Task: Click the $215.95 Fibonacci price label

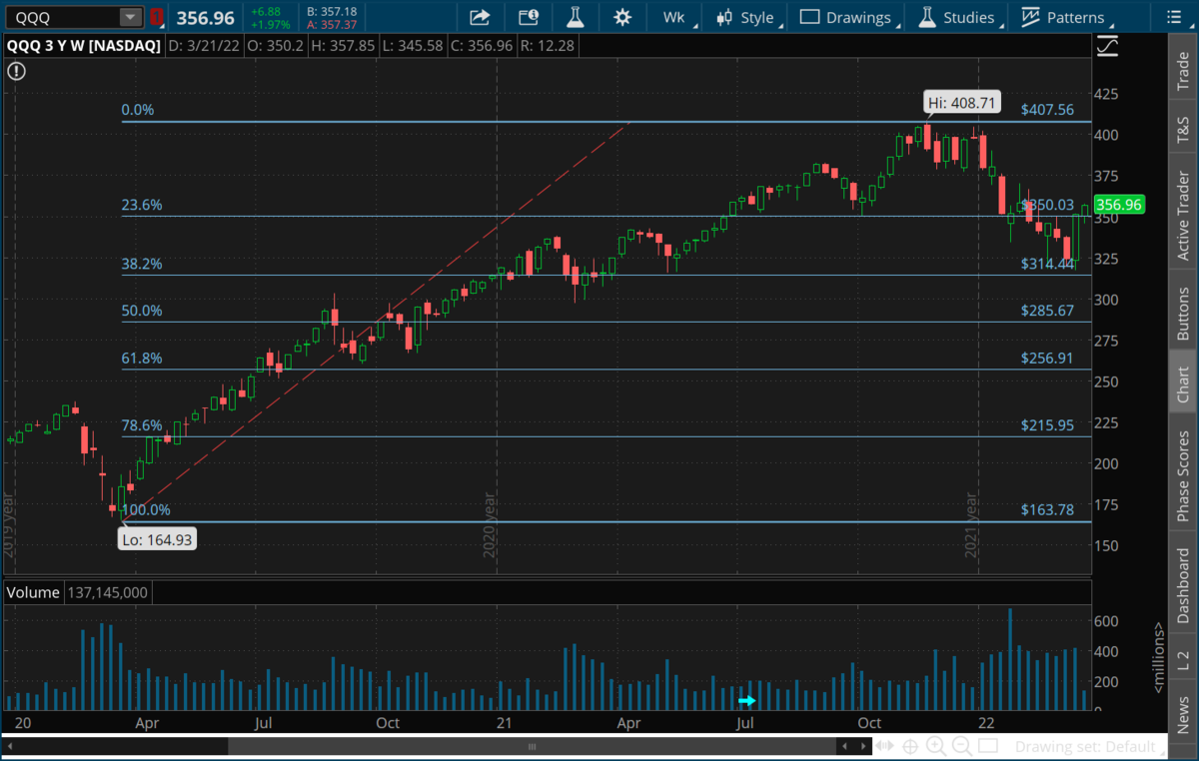Action: (1047, 425)
